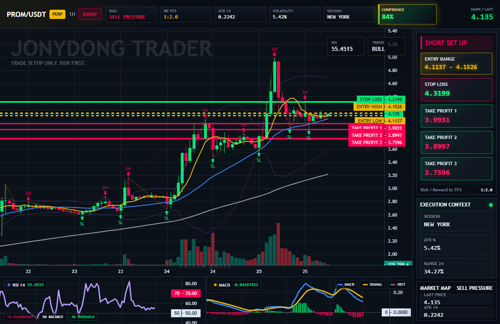The image size is (500, 324).
Task: Toggle the SIGNAL line legend
Action: pos(372,284)
